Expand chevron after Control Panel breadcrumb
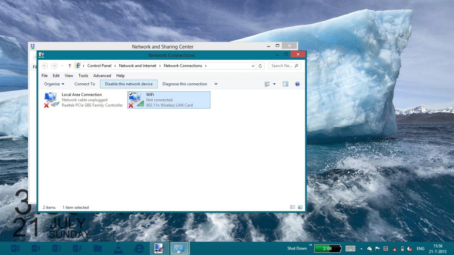 (x=115, y=66)
